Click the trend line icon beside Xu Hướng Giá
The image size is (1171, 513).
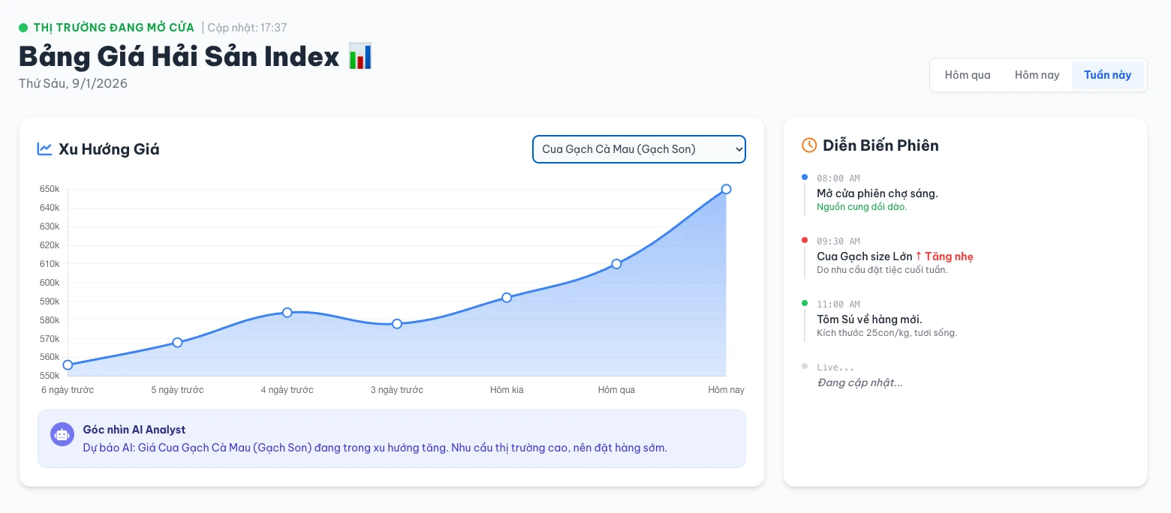click(x=44, y=148)
